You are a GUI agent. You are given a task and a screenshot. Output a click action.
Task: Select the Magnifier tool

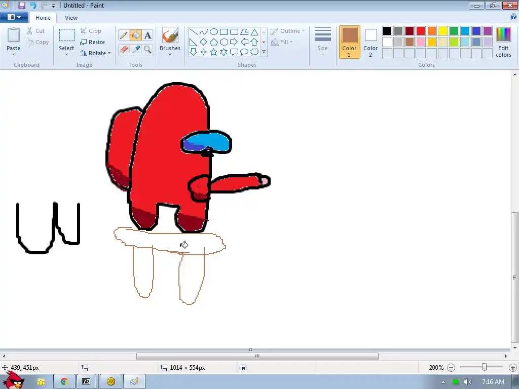[x=147, y=50]
